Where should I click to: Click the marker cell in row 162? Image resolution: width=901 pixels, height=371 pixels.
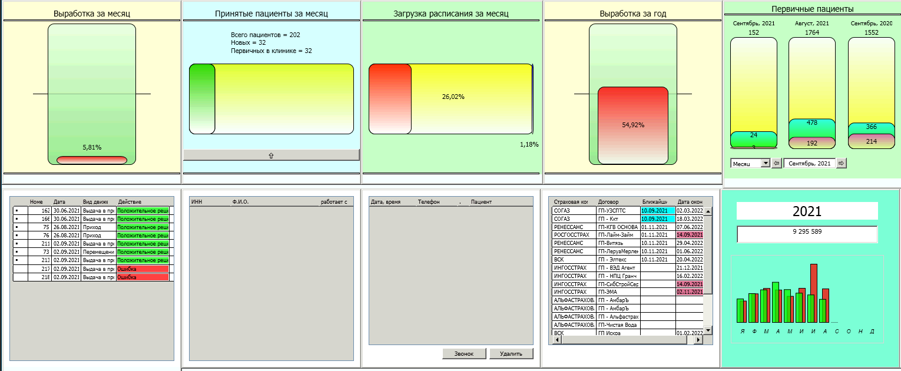[18, 210]
